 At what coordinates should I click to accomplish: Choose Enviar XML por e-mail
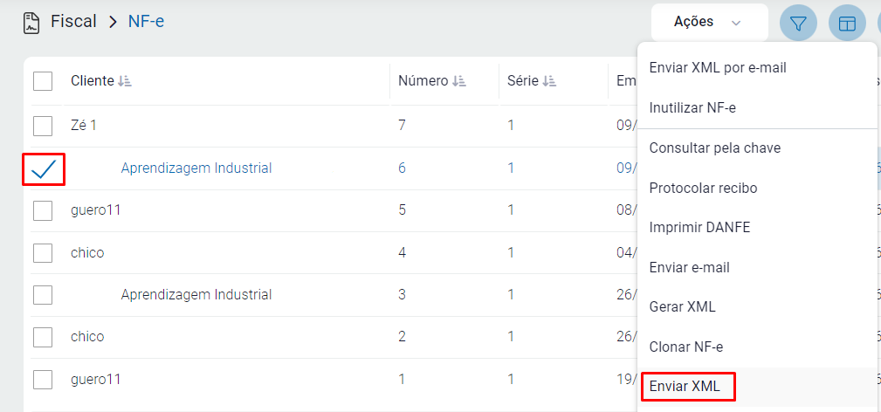click(x=718, y=67)
